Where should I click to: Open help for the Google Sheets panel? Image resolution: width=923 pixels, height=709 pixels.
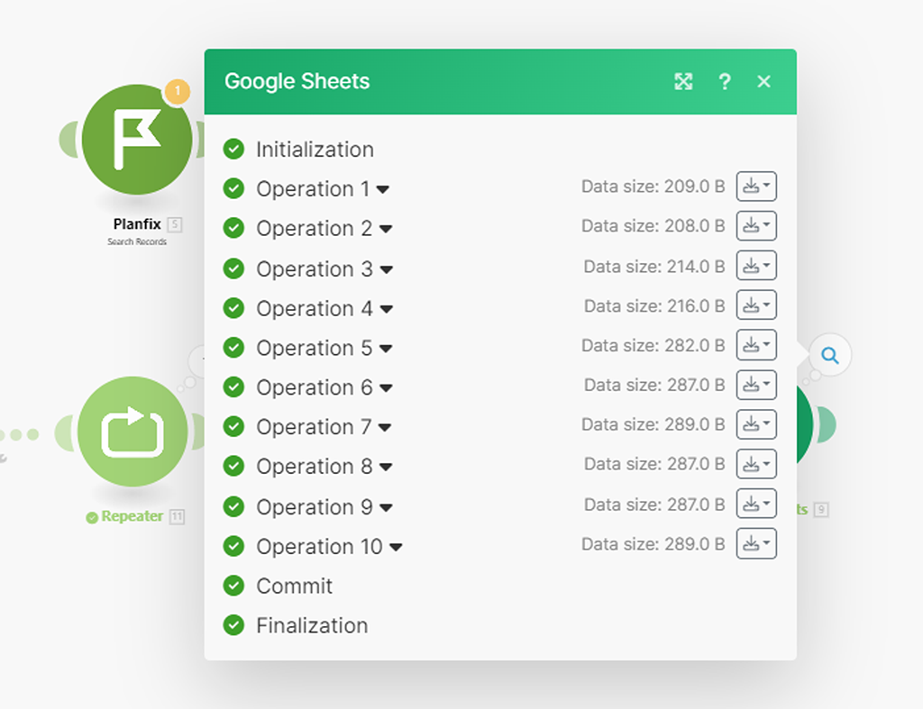(725, 81)
